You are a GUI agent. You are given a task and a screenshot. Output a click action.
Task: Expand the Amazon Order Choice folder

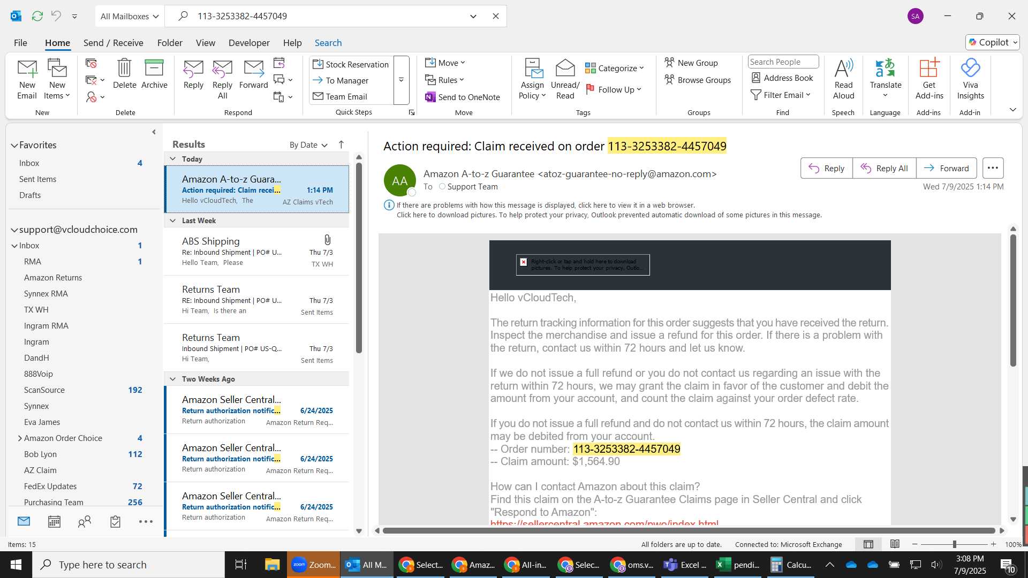click(x=20, y=438)
